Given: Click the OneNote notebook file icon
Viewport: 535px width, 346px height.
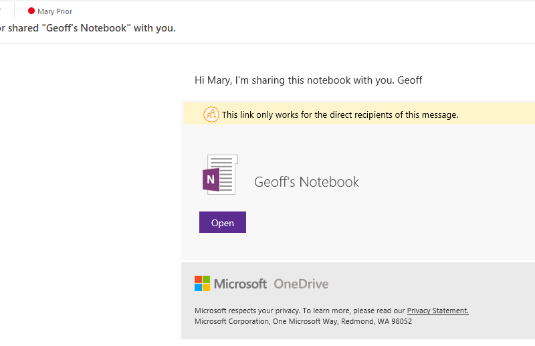Looking at the screenshot, I should (221, 175).
